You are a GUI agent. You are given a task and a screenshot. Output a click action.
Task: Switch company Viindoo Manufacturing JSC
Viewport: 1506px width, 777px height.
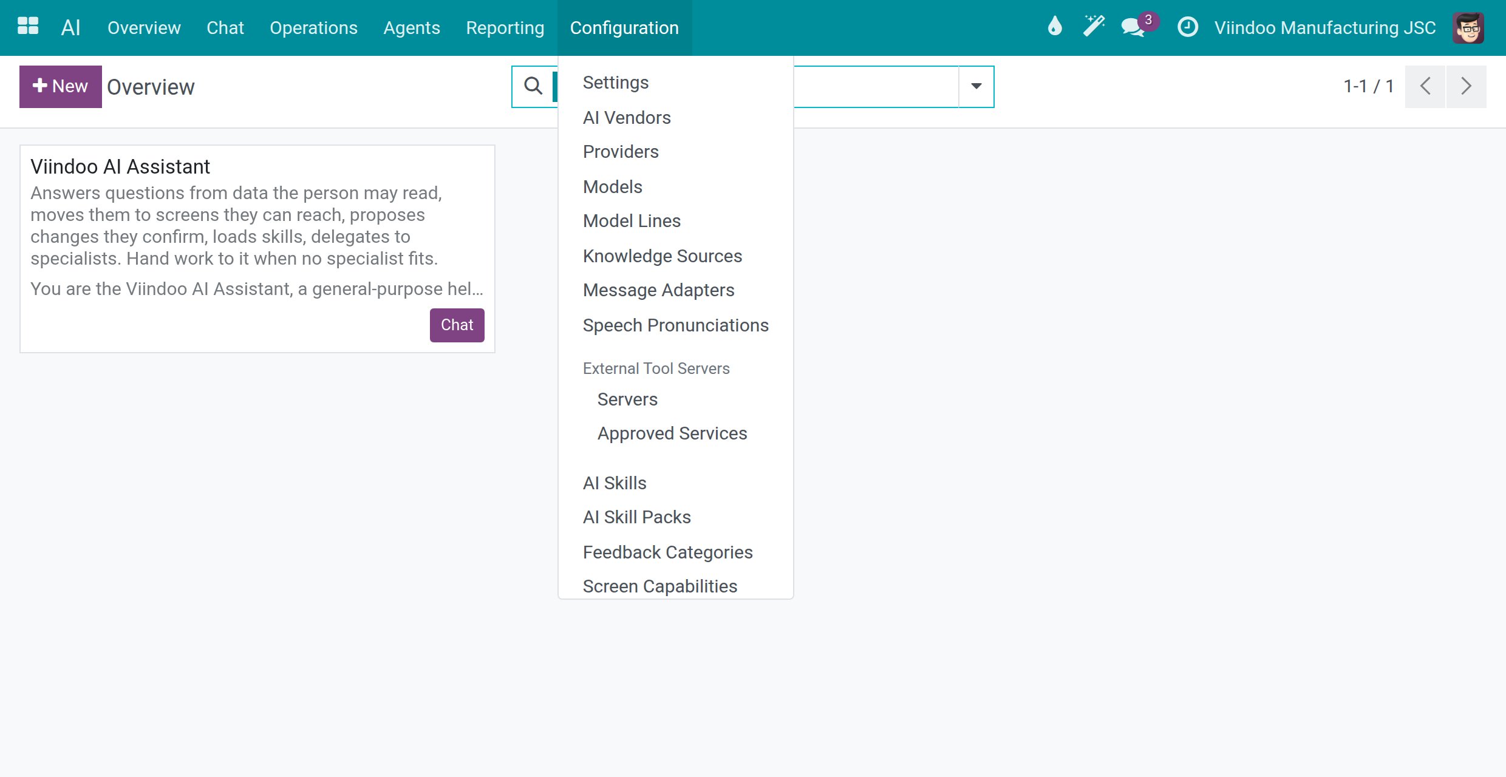[1324, 27]
